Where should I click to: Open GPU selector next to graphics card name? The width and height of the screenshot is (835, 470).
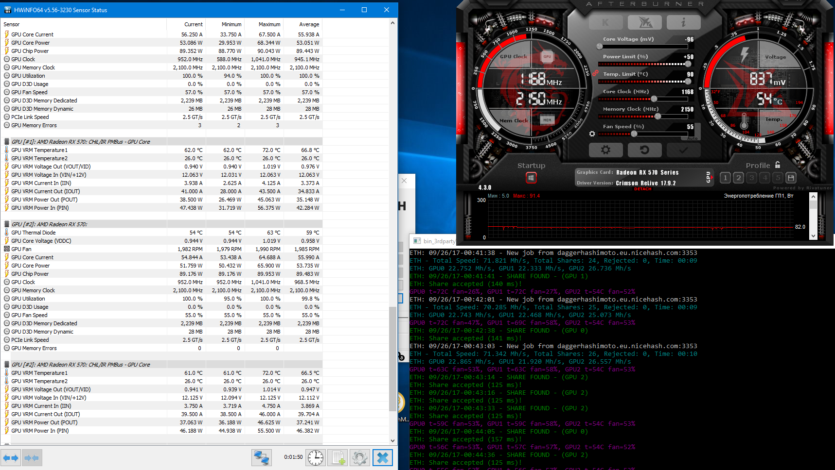[x=708, y=178]
